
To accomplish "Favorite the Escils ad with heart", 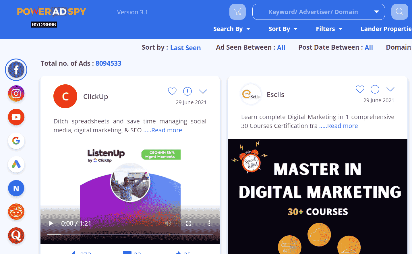I will coord(360,89).
